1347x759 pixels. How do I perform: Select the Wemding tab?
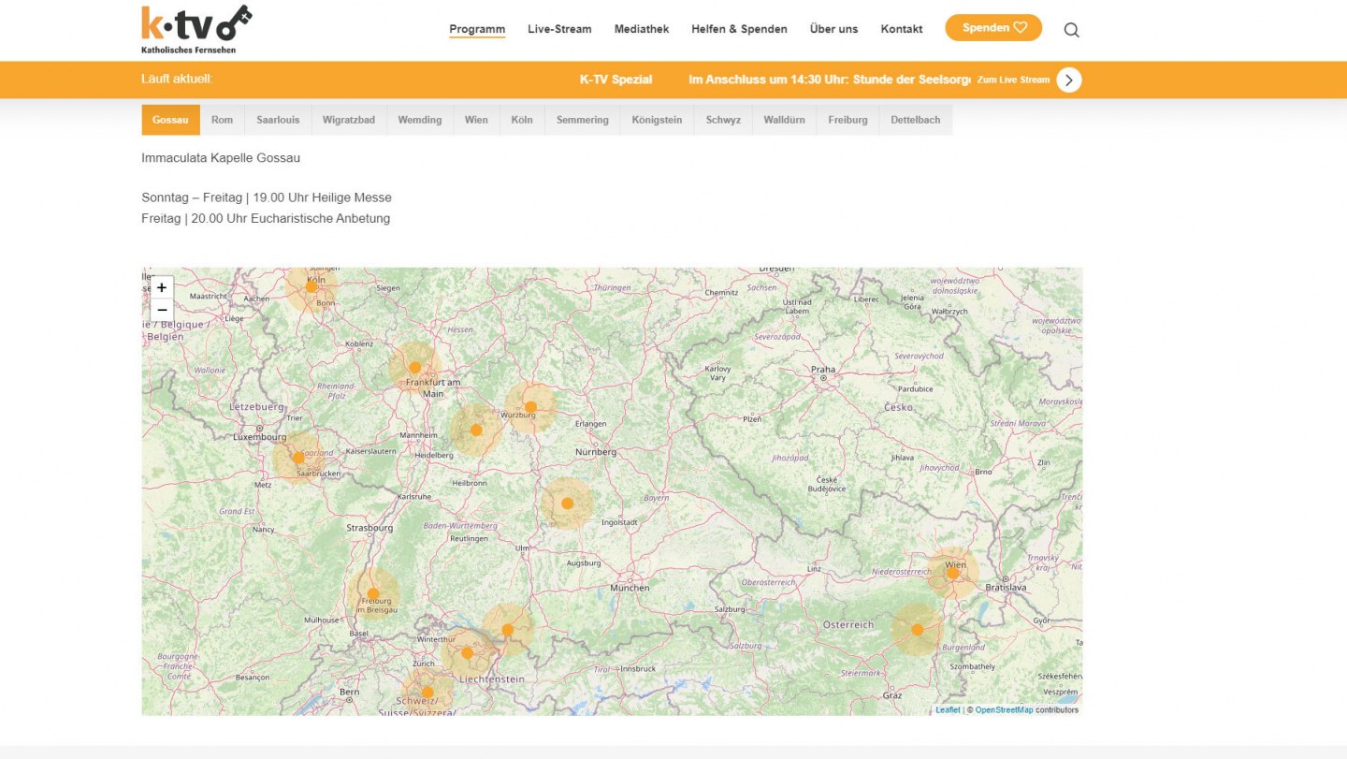point(420,120)
